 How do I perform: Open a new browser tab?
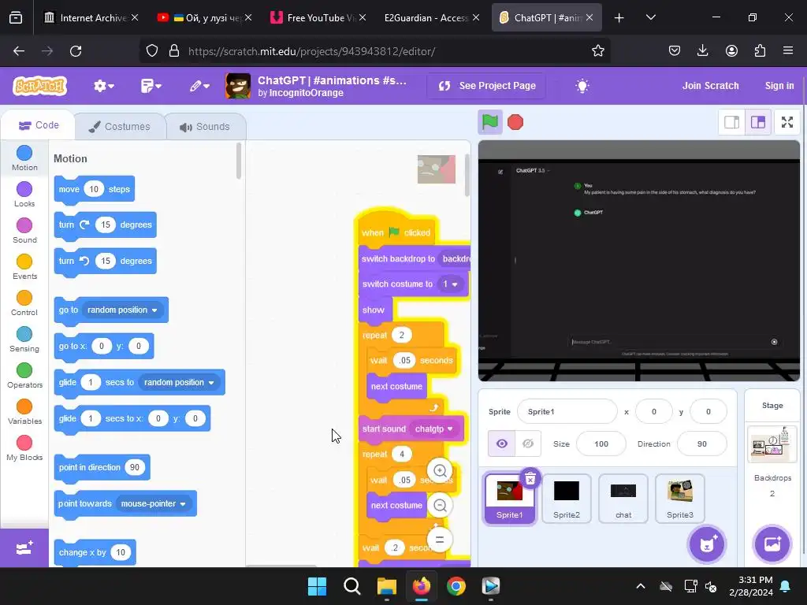[x=619, y=18]
